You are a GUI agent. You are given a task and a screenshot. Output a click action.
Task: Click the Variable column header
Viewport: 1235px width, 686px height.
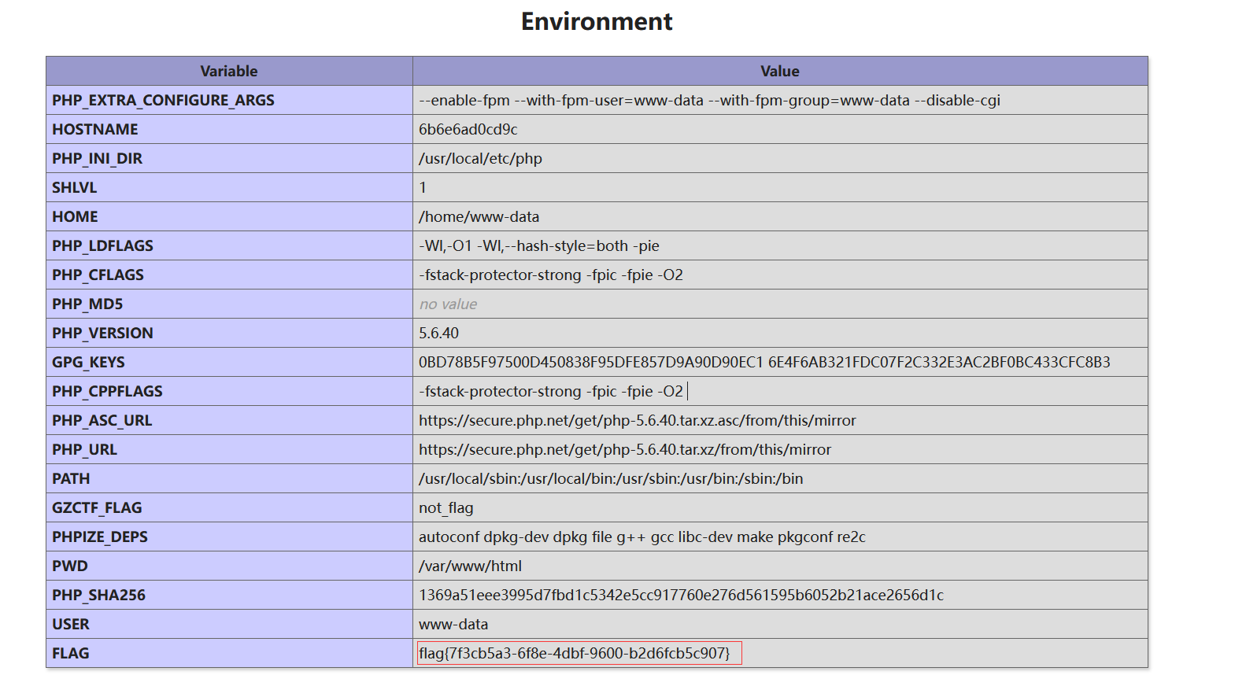click(228, 72)
